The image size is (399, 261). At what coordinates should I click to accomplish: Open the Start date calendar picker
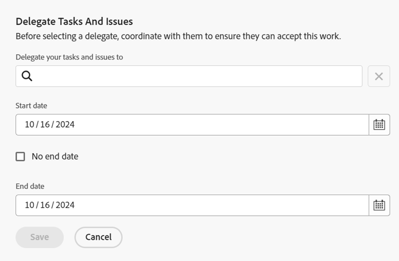pyautogui.click(x=379, y=125)
